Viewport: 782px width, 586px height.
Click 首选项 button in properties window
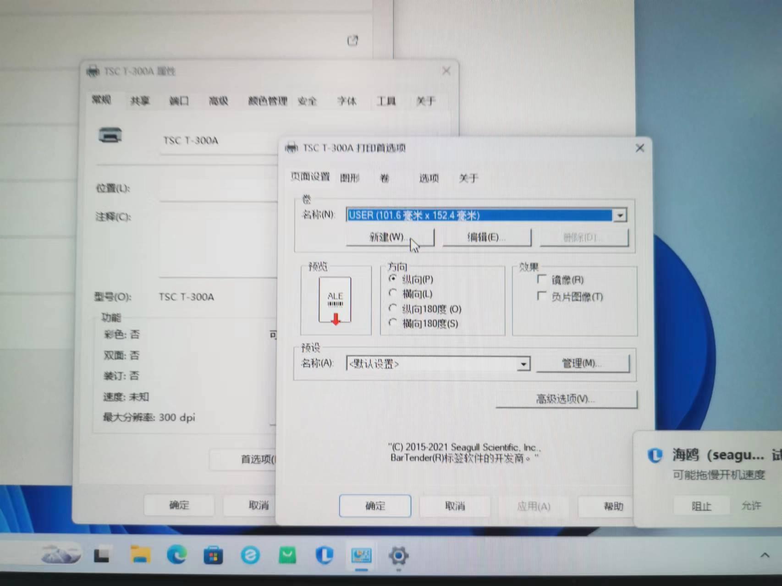tap(243, 459)
